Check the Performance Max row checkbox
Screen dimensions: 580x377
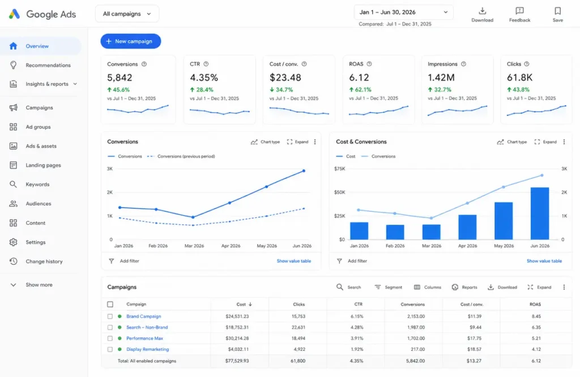tap(110, 339)
